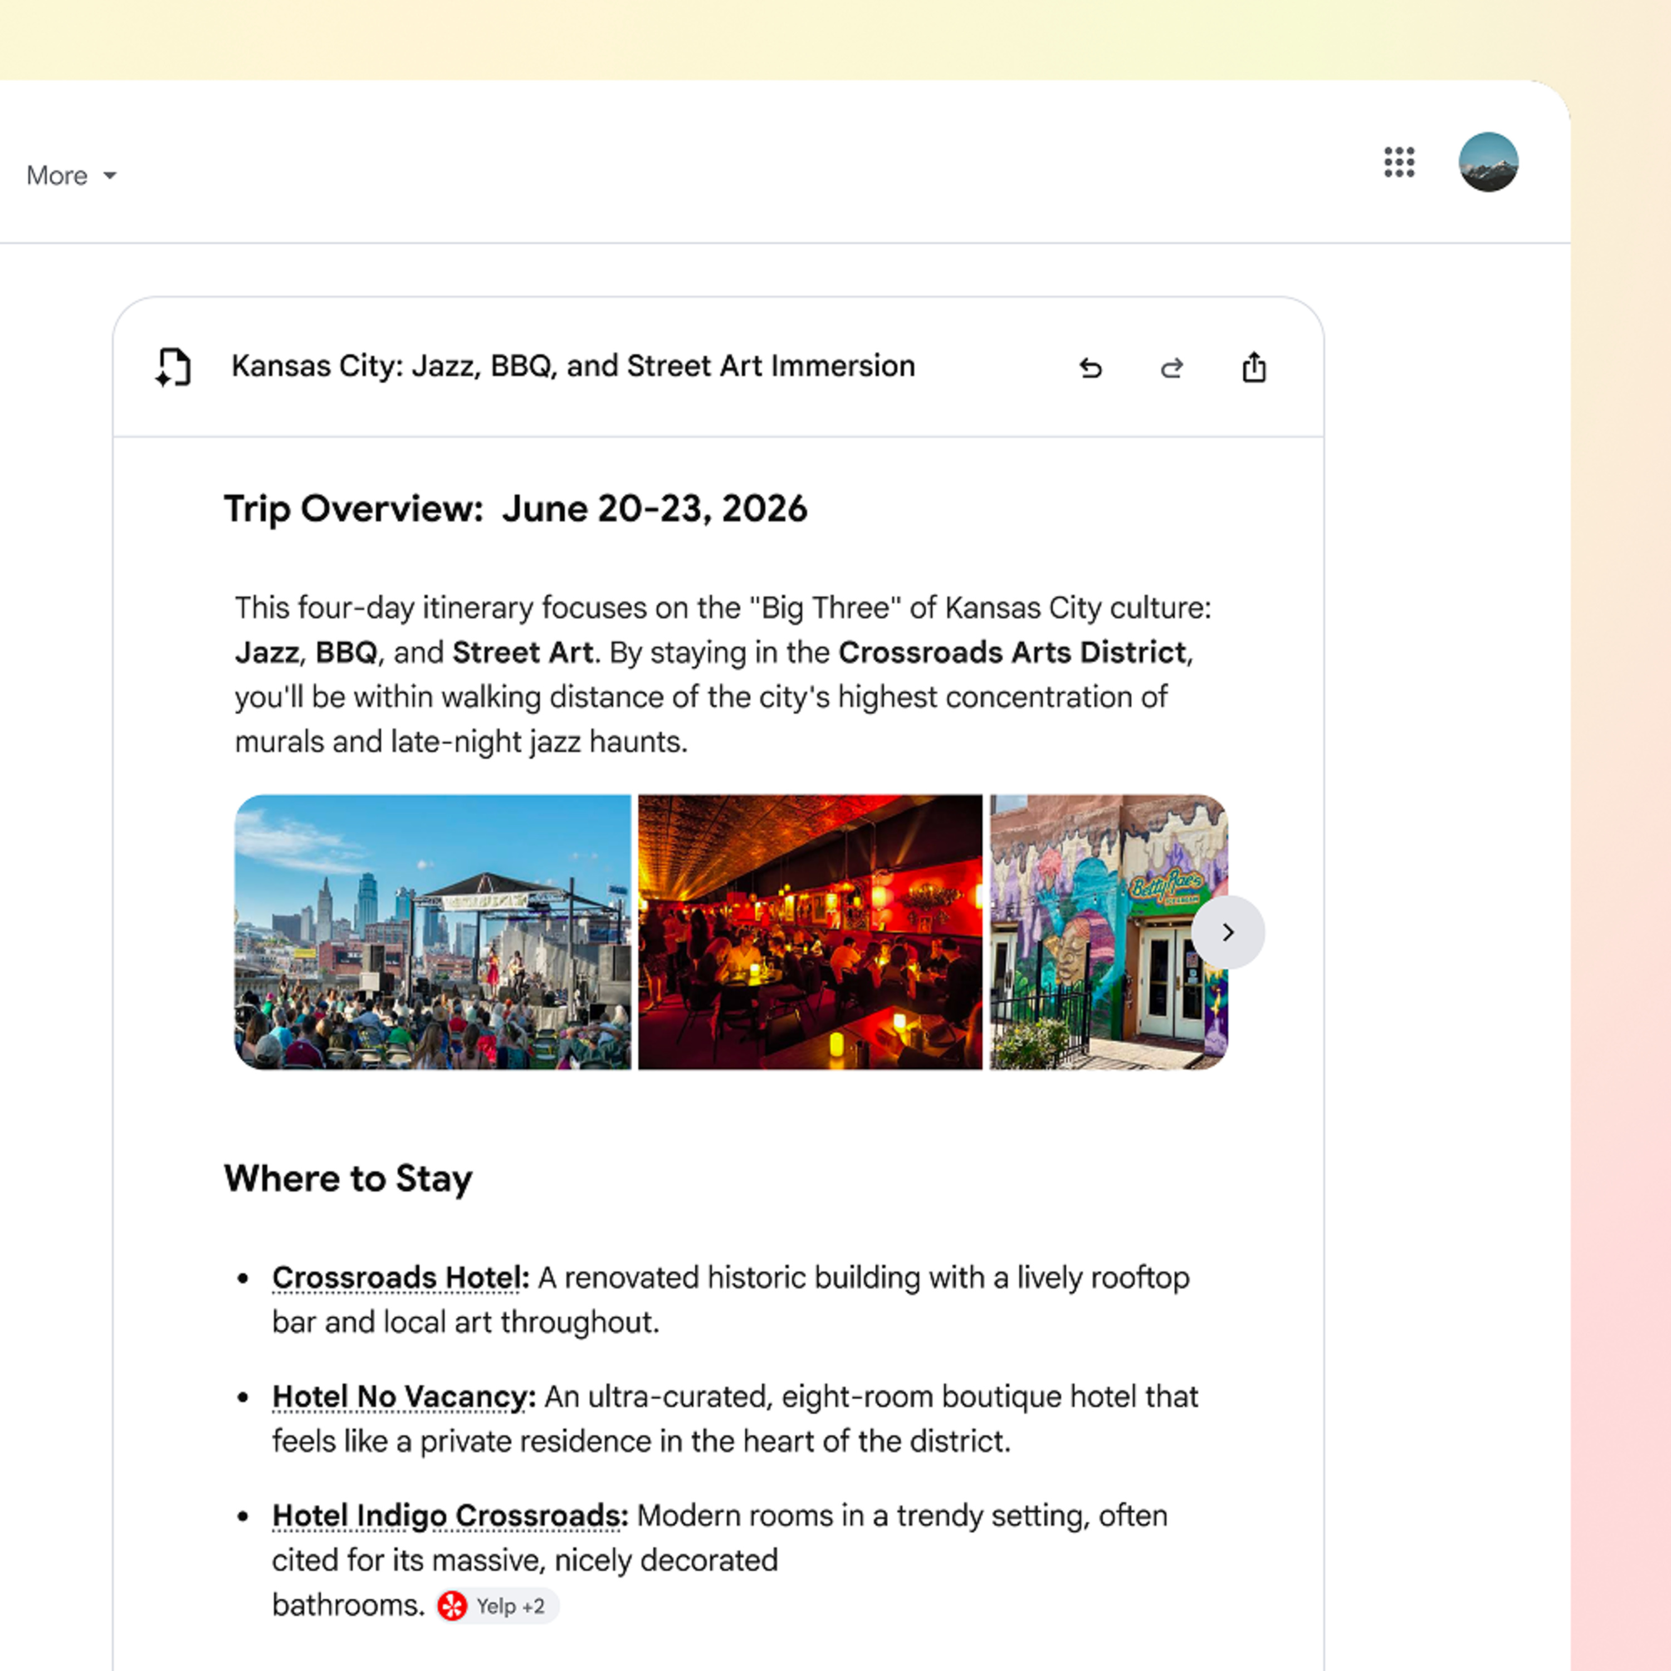Click the bold Crossroads Arts District text
The height and width of the screenshot is (1671, 1671).
click(x=1012, y=652)
